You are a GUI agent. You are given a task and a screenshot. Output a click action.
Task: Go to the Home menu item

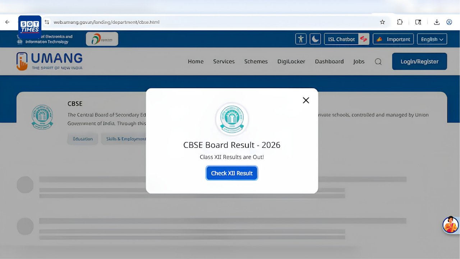(x=195, y=62)
